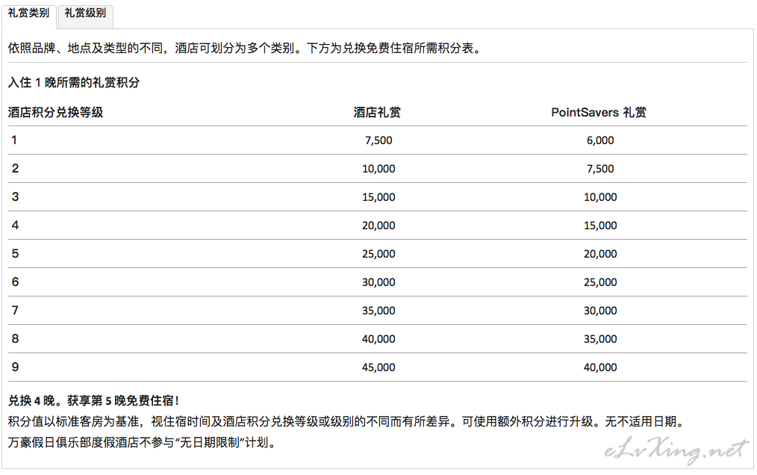Select the PointSavers 礼赏 column header
757x475 pixels.
tap(599, 112)
